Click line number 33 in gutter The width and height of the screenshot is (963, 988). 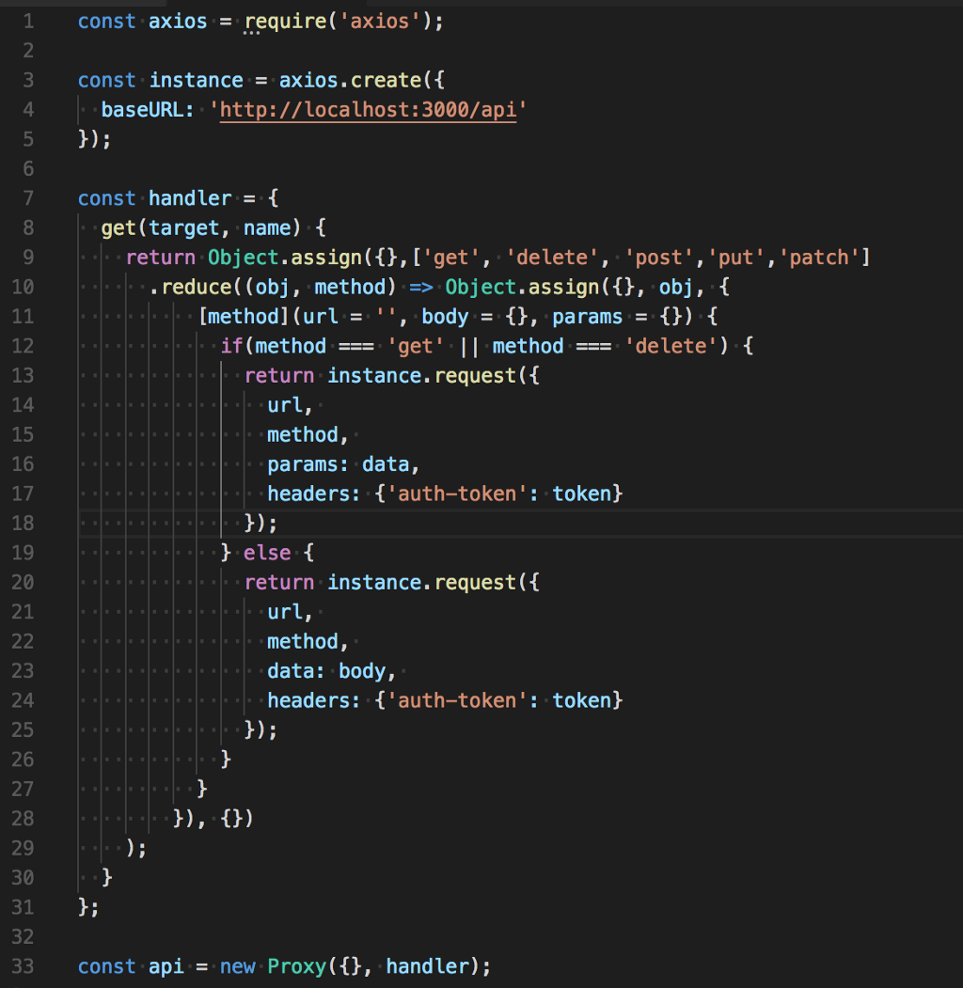23,966
